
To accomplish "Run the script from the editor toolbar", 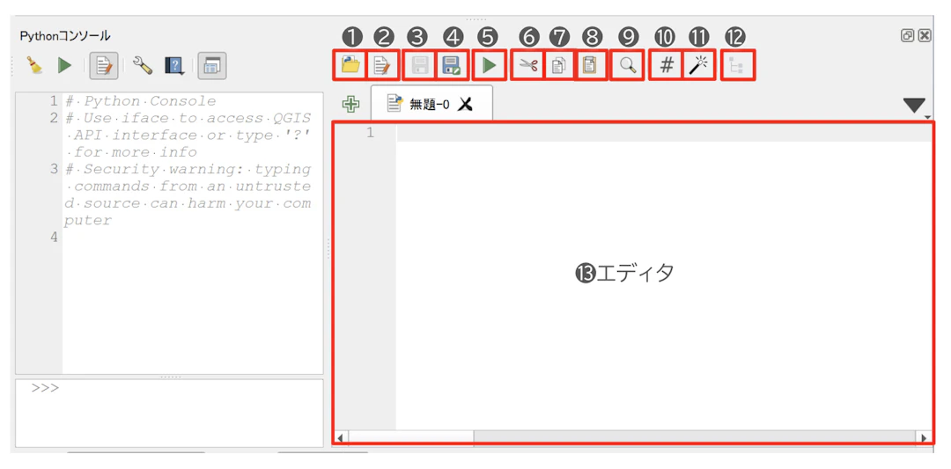I will [489, 65].
